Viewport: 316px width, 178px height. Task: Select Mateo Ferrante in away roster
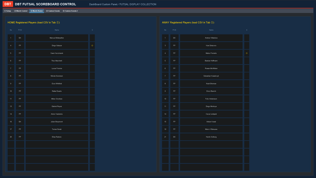(211, 53)
